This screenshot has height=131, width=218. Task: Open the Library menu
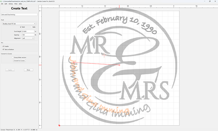coord(11,4)
